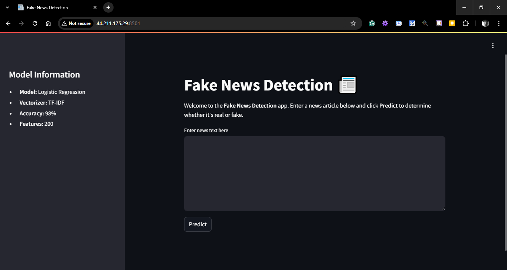Open the Google Translate extension
Image resolution: width=507 pixels, height=270 pixels.
(412, 23)
